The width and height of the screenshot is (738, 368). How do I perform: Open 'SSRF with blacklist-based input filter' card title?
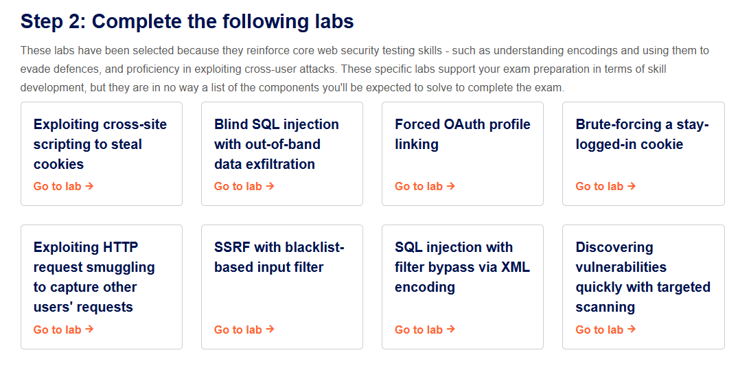(279, 257)
